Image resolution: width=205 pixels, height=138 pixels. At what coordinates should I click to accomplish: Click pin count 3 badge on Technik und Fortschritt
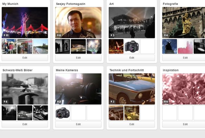click(112, 102)
